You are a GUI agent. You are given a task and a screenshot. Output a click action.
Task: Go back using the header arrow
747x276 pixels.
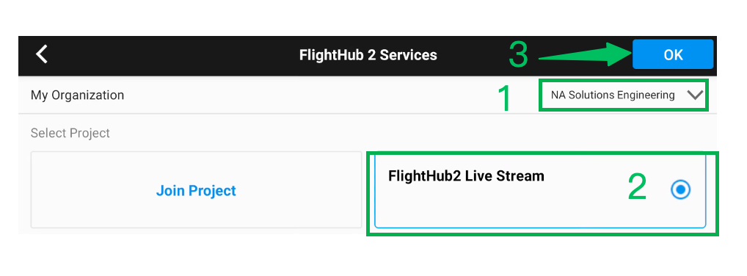click(42, 54)
